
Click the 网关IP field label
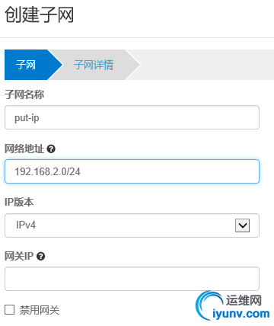19,256
